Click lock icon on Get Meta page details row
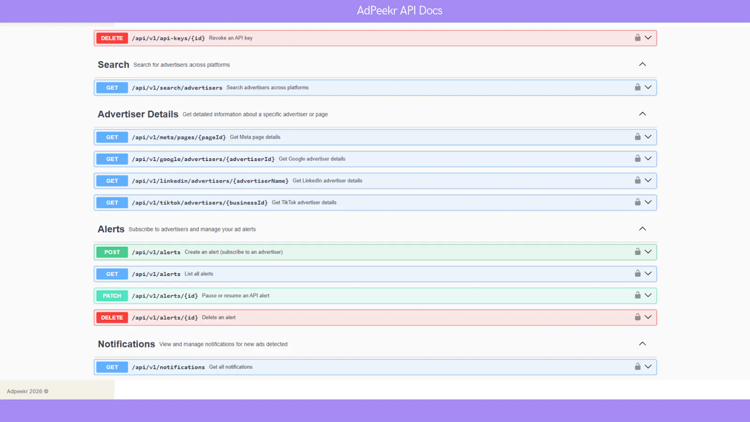The height and width of the screenshot is (422, 750). tap(637, 137)
